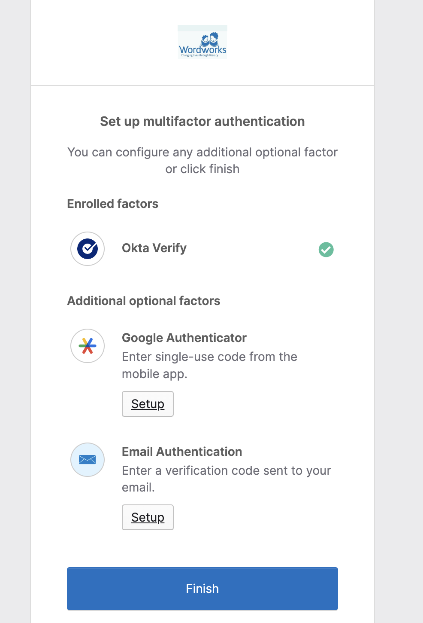Click the divider line below the logo header
Image resolution: width=423 pixels, height=623 pixels.
click(202, 86)
